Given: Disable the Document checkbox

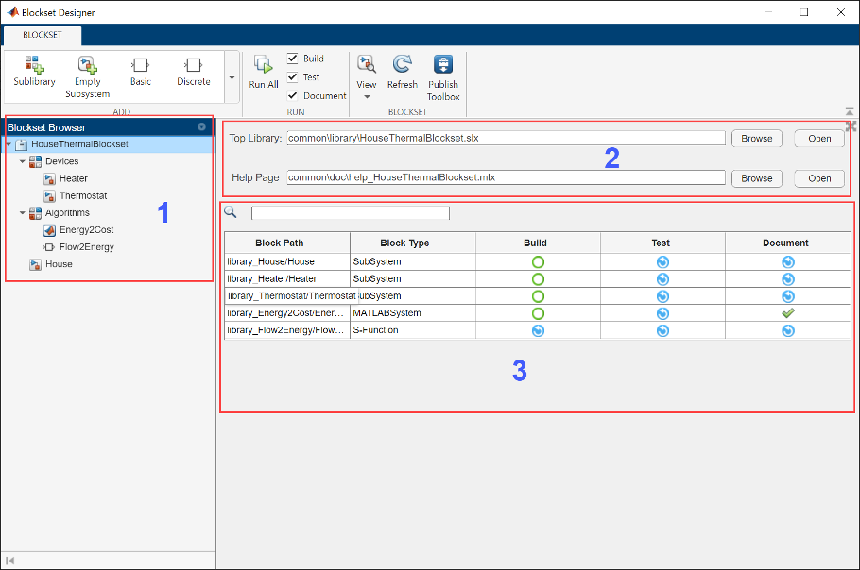Looking at the screenshot, I should [x=293, y=95].
